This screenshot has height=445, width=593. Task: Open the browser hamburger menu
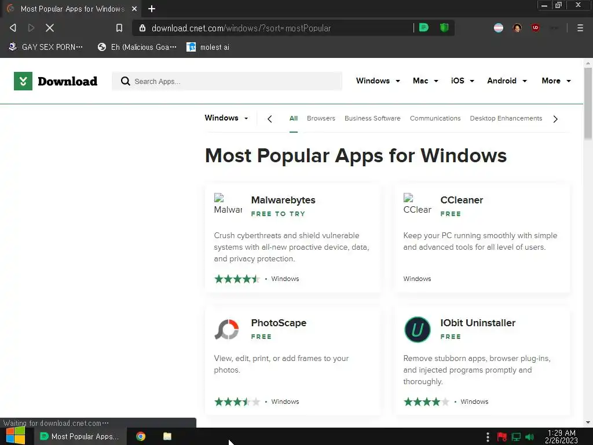pyautogui.click(x=580, y=28)
